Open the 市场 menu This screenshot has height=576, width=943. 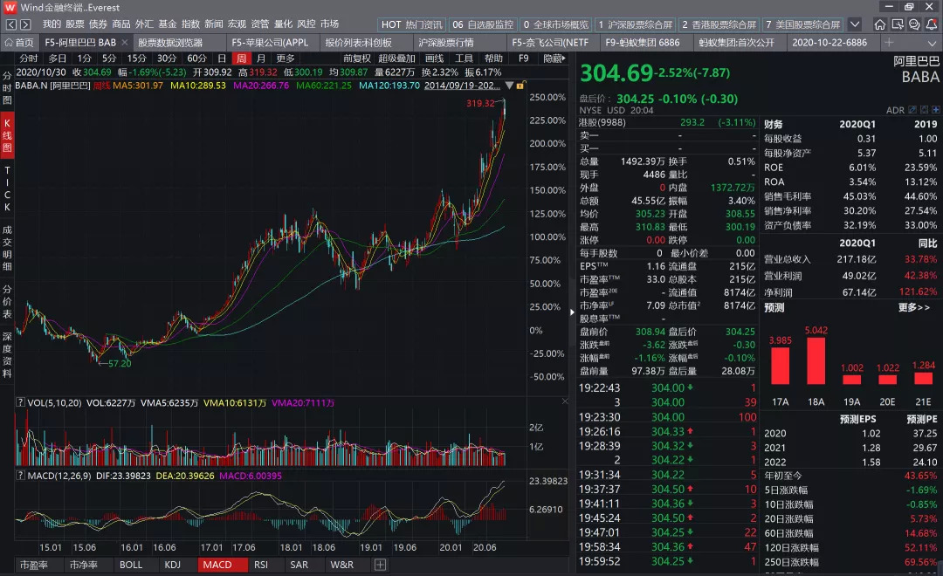[329, 24]
